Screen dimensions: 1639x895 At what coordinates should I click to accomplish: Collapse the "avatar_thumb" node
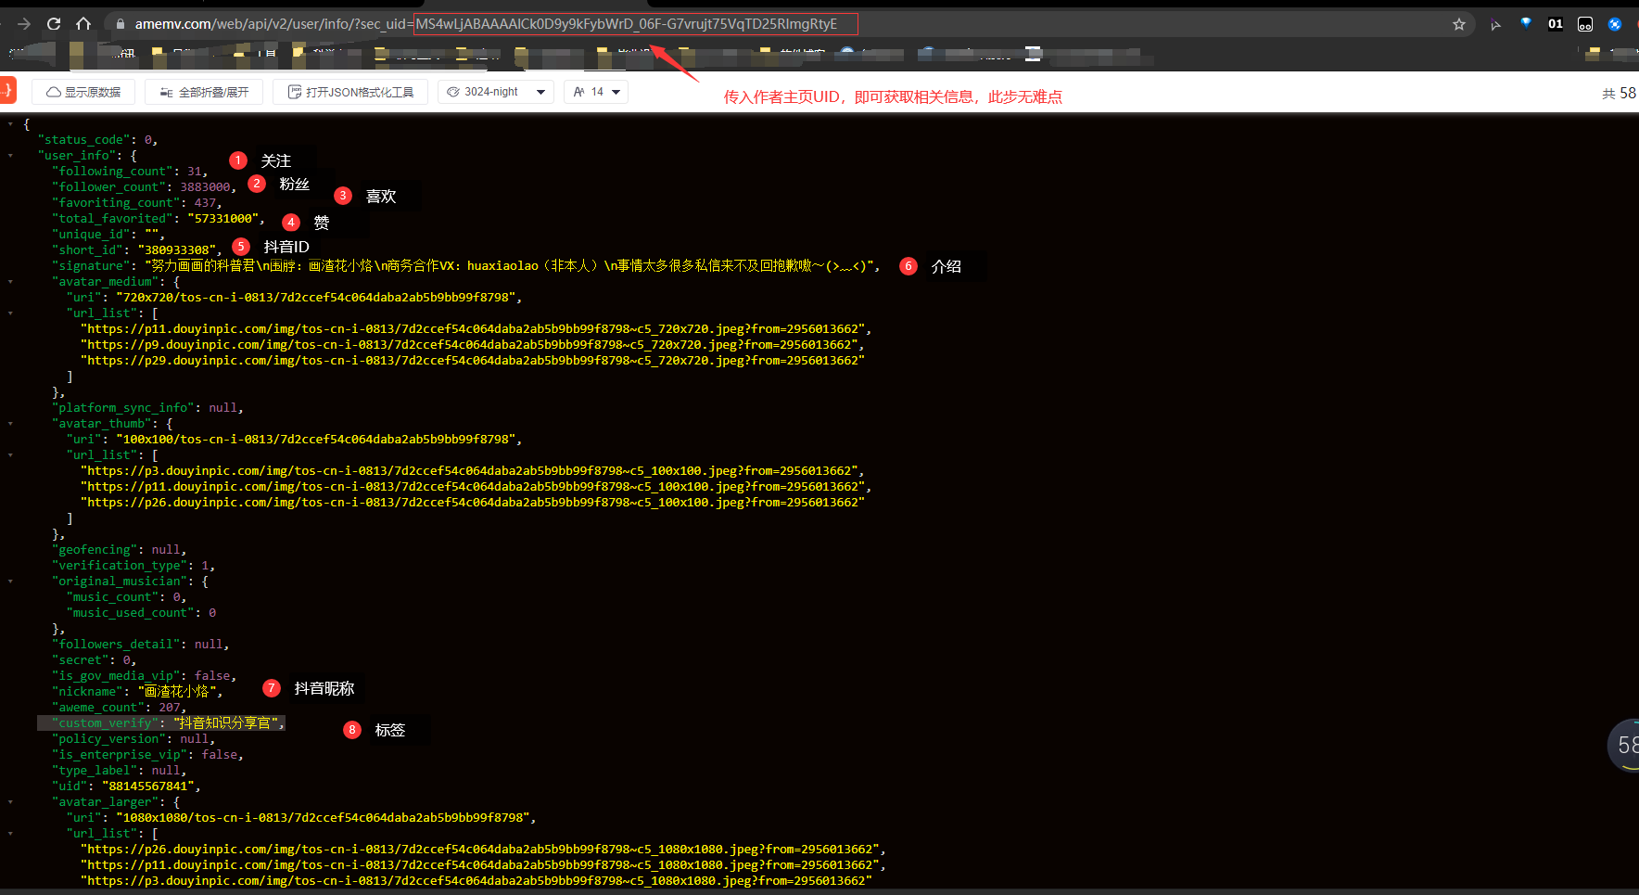[x=10, y=423]
